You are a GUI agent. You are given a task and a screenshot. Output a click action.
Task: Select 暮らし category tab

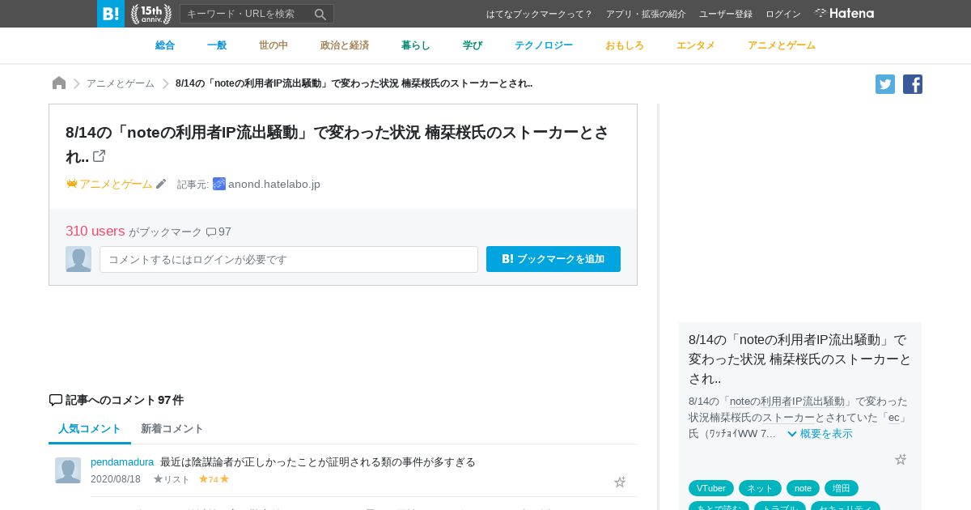click(416, 45)
